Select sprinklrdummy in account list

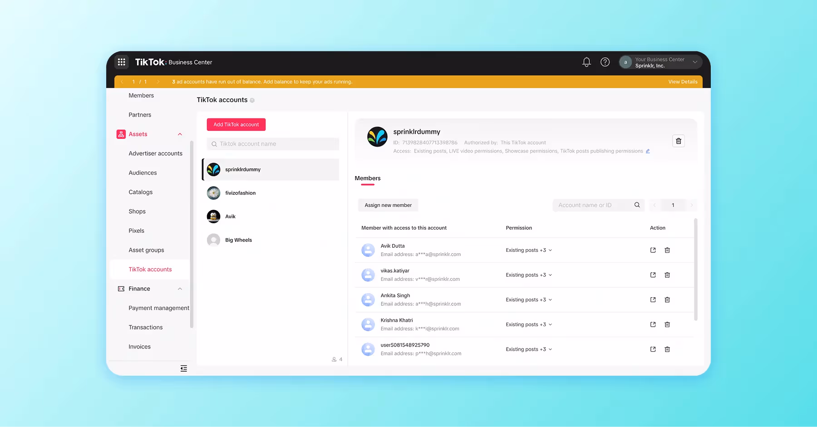[271, 169]
